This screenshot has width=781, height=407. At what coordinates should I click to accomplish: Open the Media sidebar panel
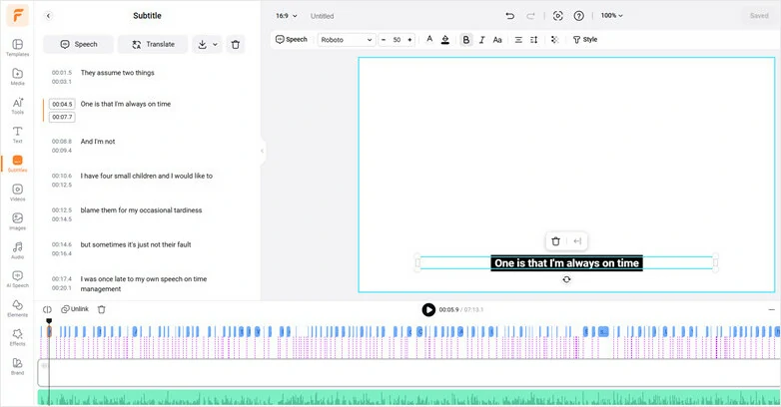pos(17,77)
